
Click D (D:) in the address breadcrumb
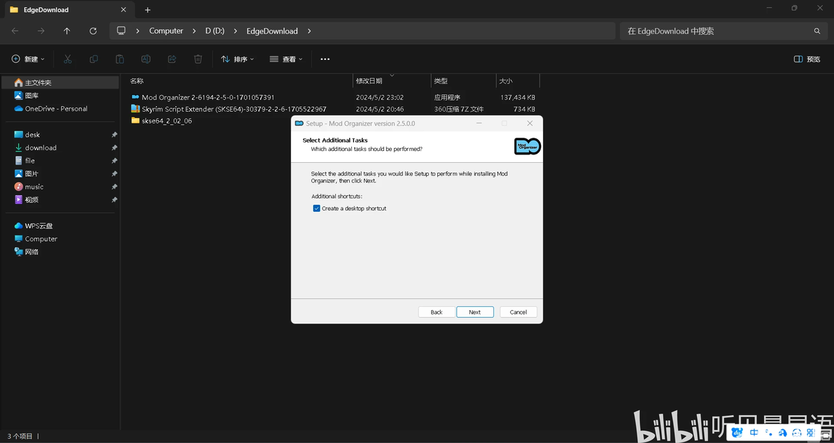215,31
